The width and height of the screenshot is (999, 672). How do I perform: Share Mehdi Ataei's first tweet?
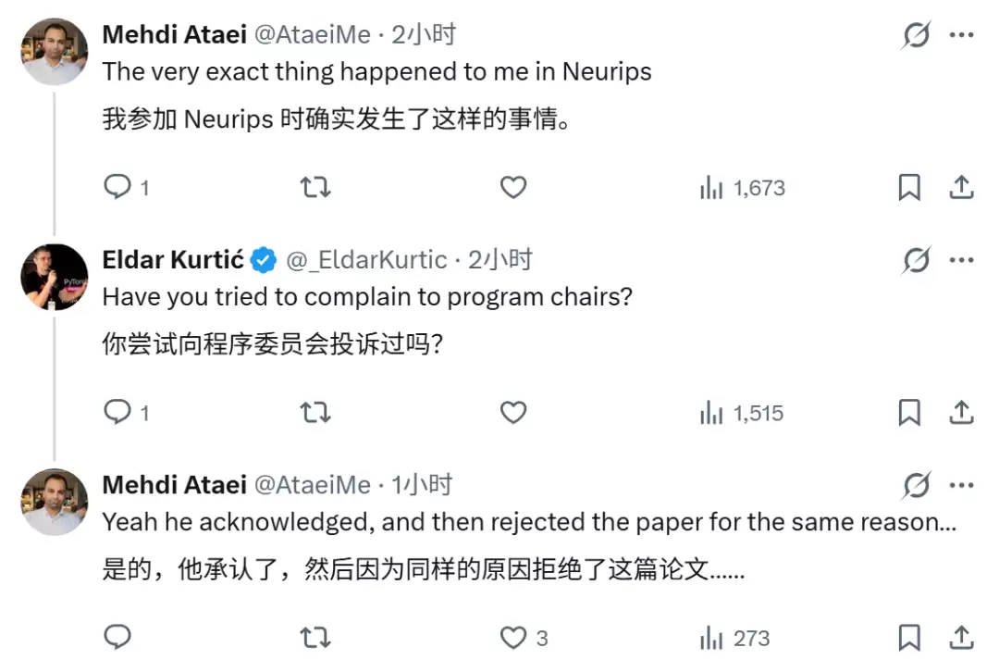(x=961, y=188)
